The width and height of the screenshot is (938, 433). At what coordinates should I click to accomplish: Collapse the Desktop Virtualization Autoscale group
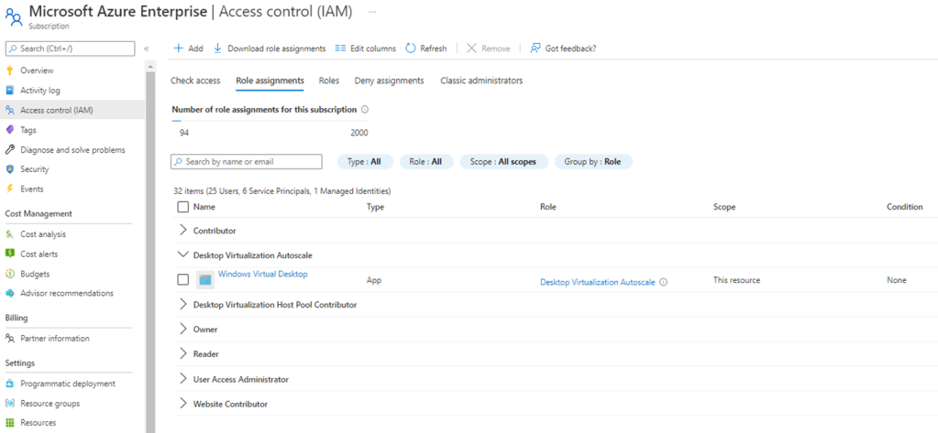(x=182, y=255)
